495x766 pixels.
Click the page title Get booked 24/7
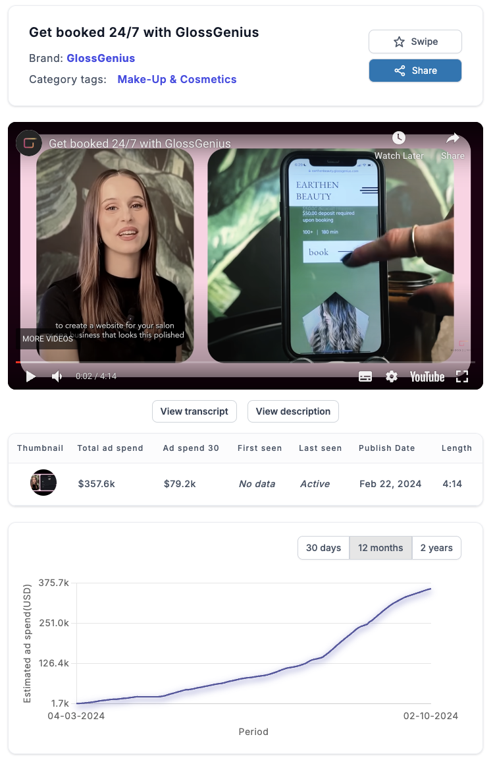tap(144, 32)
